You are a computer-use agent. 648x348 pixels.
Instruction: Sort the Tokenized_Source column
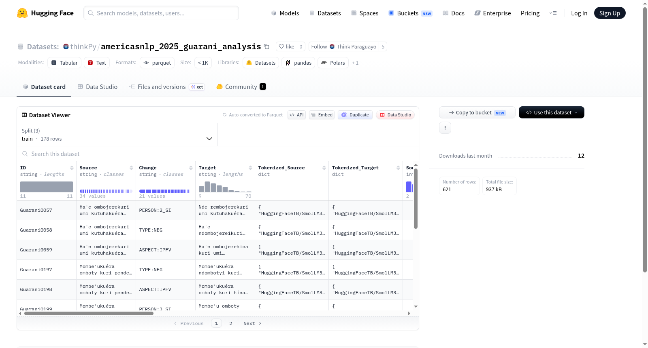324,168
